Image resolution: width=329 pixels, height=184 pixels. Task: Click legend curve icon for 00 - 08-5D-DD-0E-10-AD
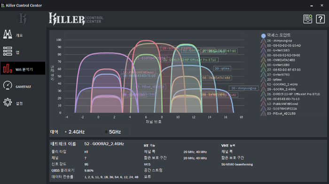coord(263,46)
